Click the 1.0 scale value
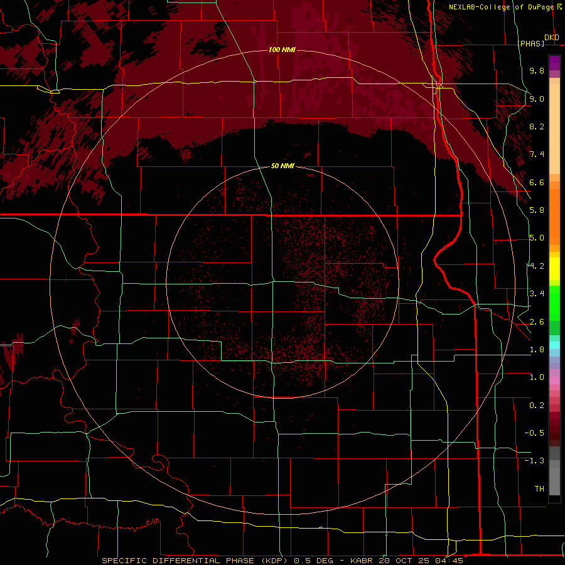The width and height of the screenshot is (565, 565). tap(537, 377)
